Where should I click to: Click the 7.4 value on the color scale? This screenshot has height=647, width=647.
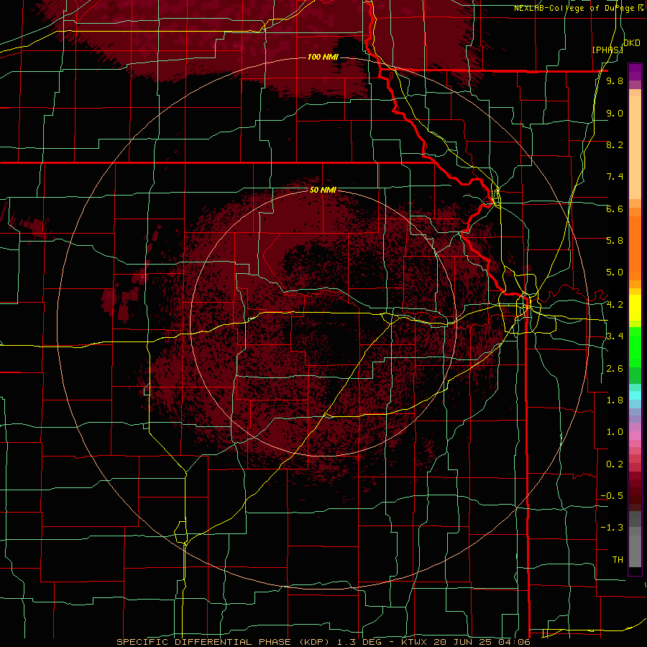click(615, 177)
